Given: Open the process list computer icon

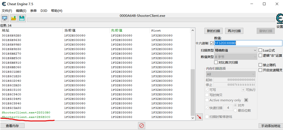Looking at the screenshot, I should [x=5, y=18].
